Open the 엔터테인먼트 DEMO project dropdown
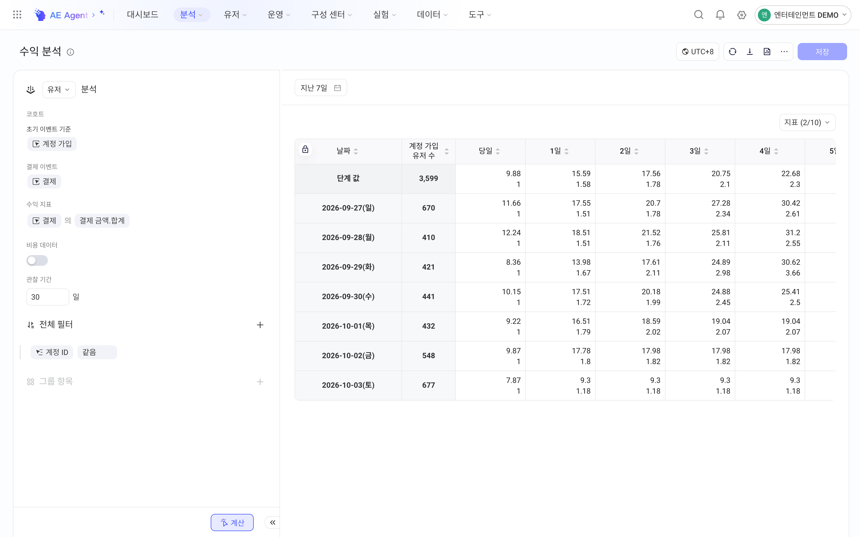860x537 pixels. (802, 15)
